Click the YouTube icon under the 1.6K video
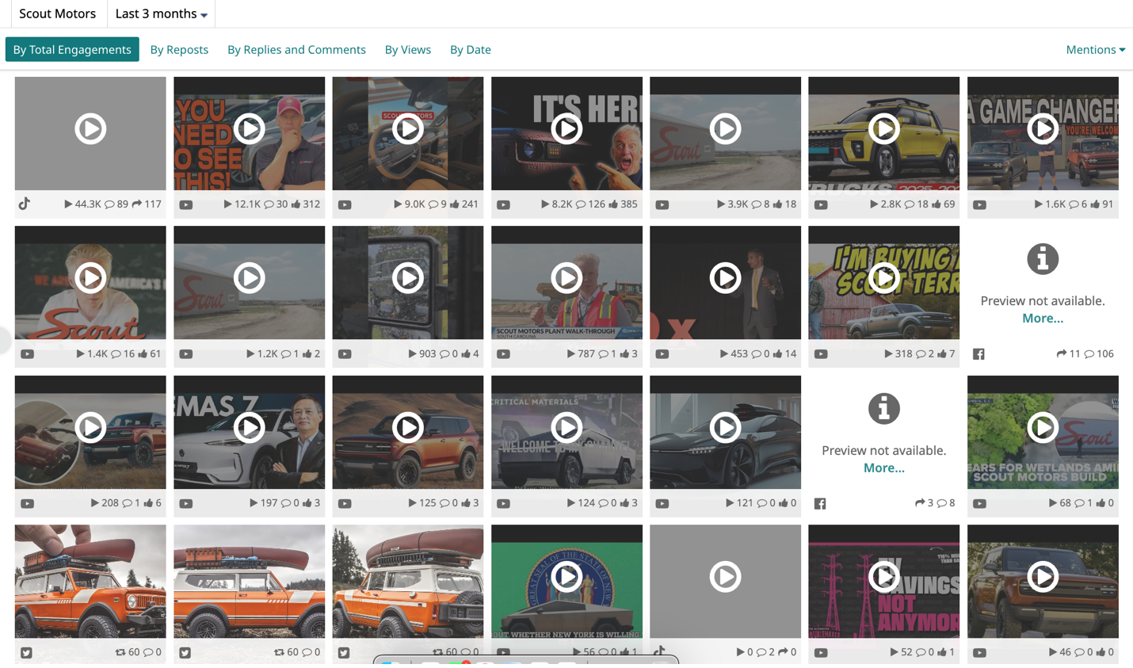This screenshot has height=668, width=1133. [x=980, y=204]
